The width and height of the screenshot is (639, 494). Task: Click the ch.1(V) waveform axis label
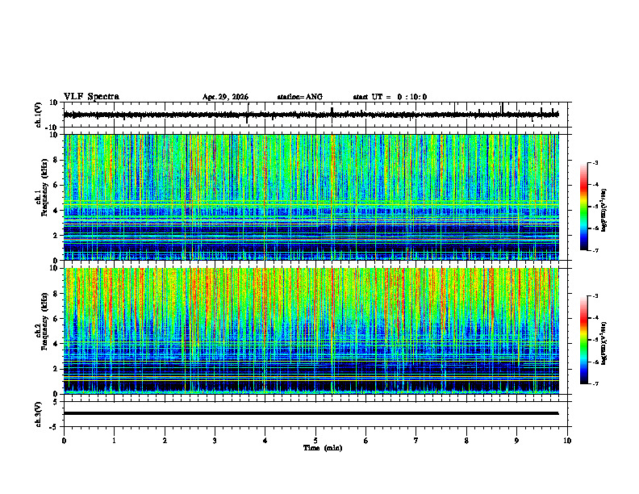39,115
